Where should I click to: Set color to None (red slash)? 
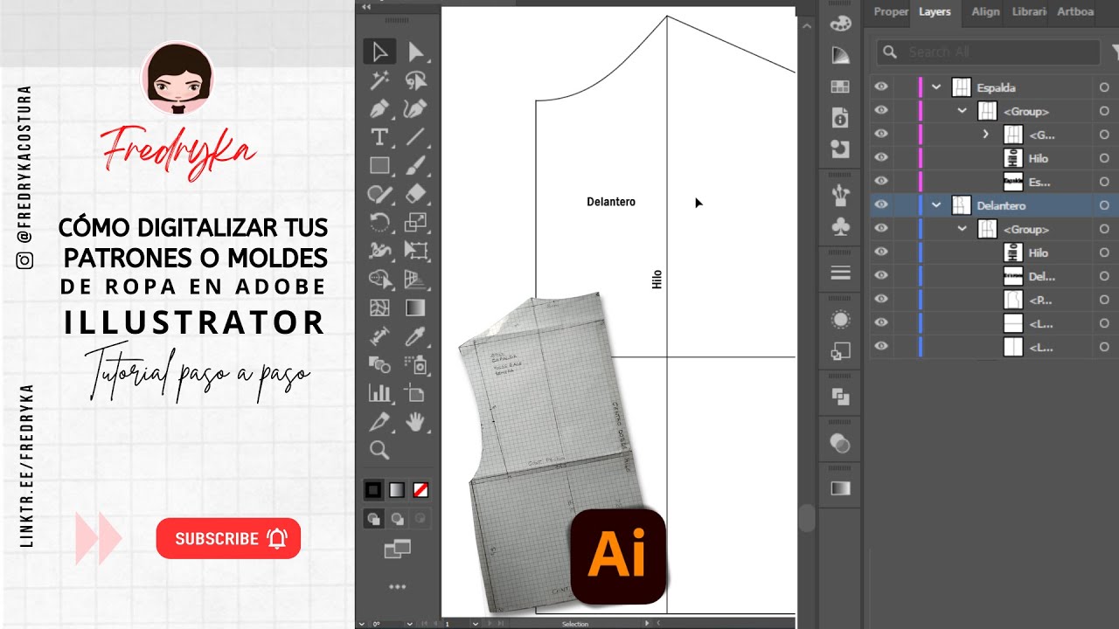[x=420, y=490]
